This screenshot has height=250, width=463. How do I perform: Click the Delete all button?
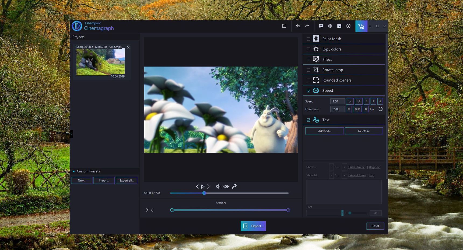[x=364, y=131]
